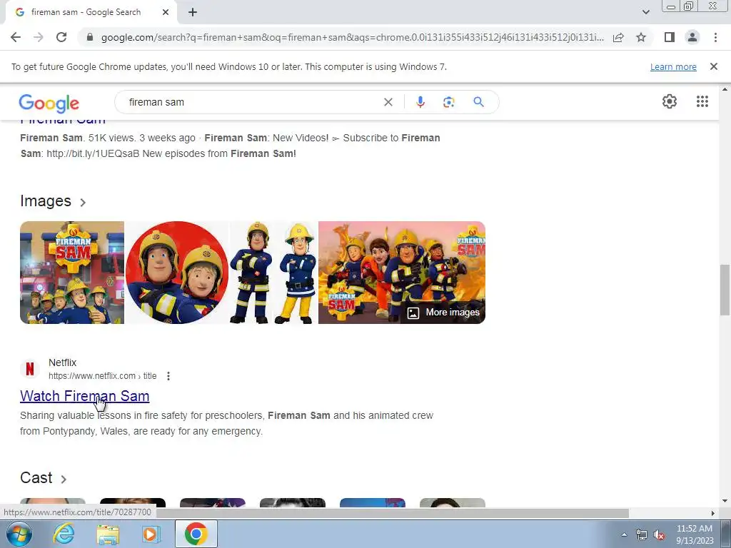Click the Chrome address bar URL
This screenshot has width=731, height=548.
(353, 37)
